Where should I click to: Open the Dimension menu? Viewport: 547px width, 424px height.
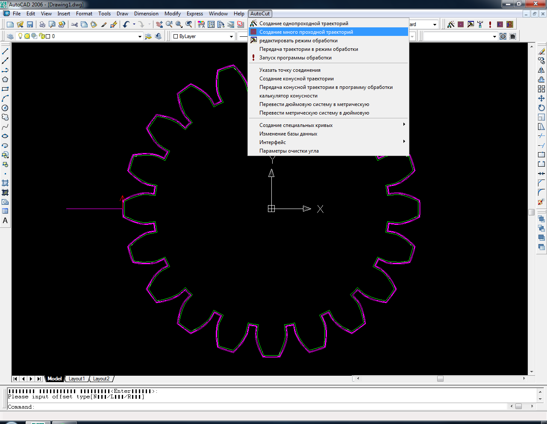click(146, 14)
